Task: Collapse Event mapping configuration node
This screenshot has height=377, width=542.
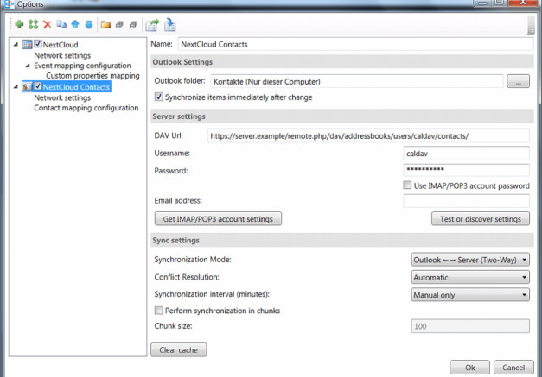Action: pos(28,66)
